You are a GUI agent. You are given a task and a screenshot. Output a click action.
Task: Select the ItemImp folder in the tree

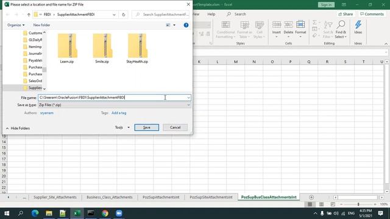(x=32, y=47)
